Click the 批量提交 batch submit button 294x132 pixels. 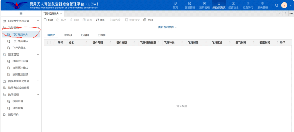[133, 20]
